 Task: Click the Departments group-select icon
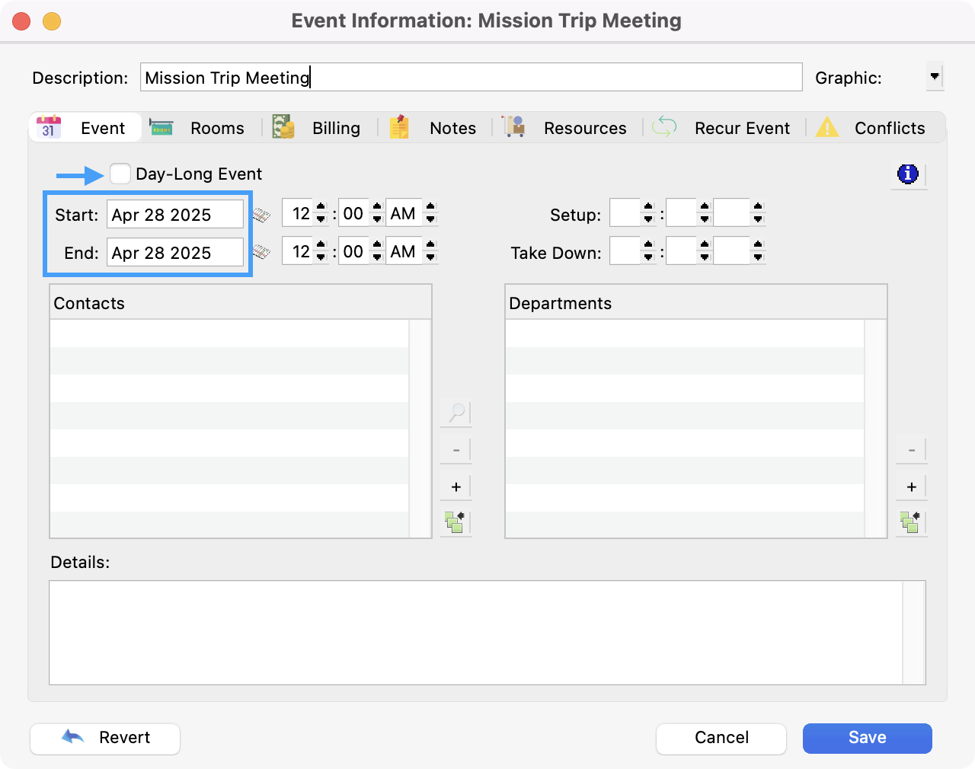click(x=910, y=522)
